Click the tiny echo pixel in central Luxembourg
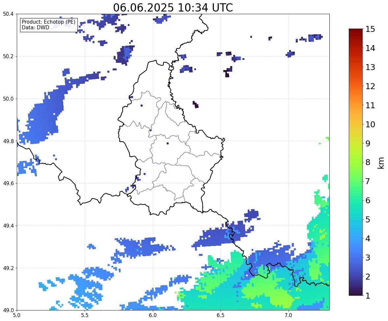Viewport: 388px width, 321px height. pyautogui.click(x=168, y=143)
